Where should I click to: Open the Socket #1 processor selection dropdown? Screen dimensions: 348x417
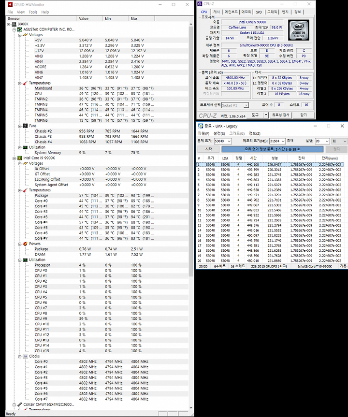[246, 105]
